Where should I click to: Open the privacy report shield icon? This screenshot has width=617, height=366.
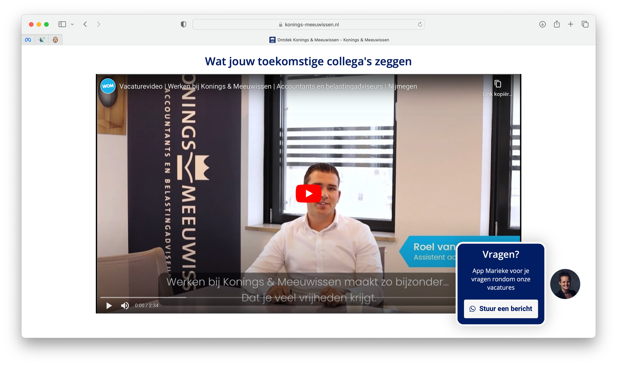pyautogui.click(x=183, y=24)
